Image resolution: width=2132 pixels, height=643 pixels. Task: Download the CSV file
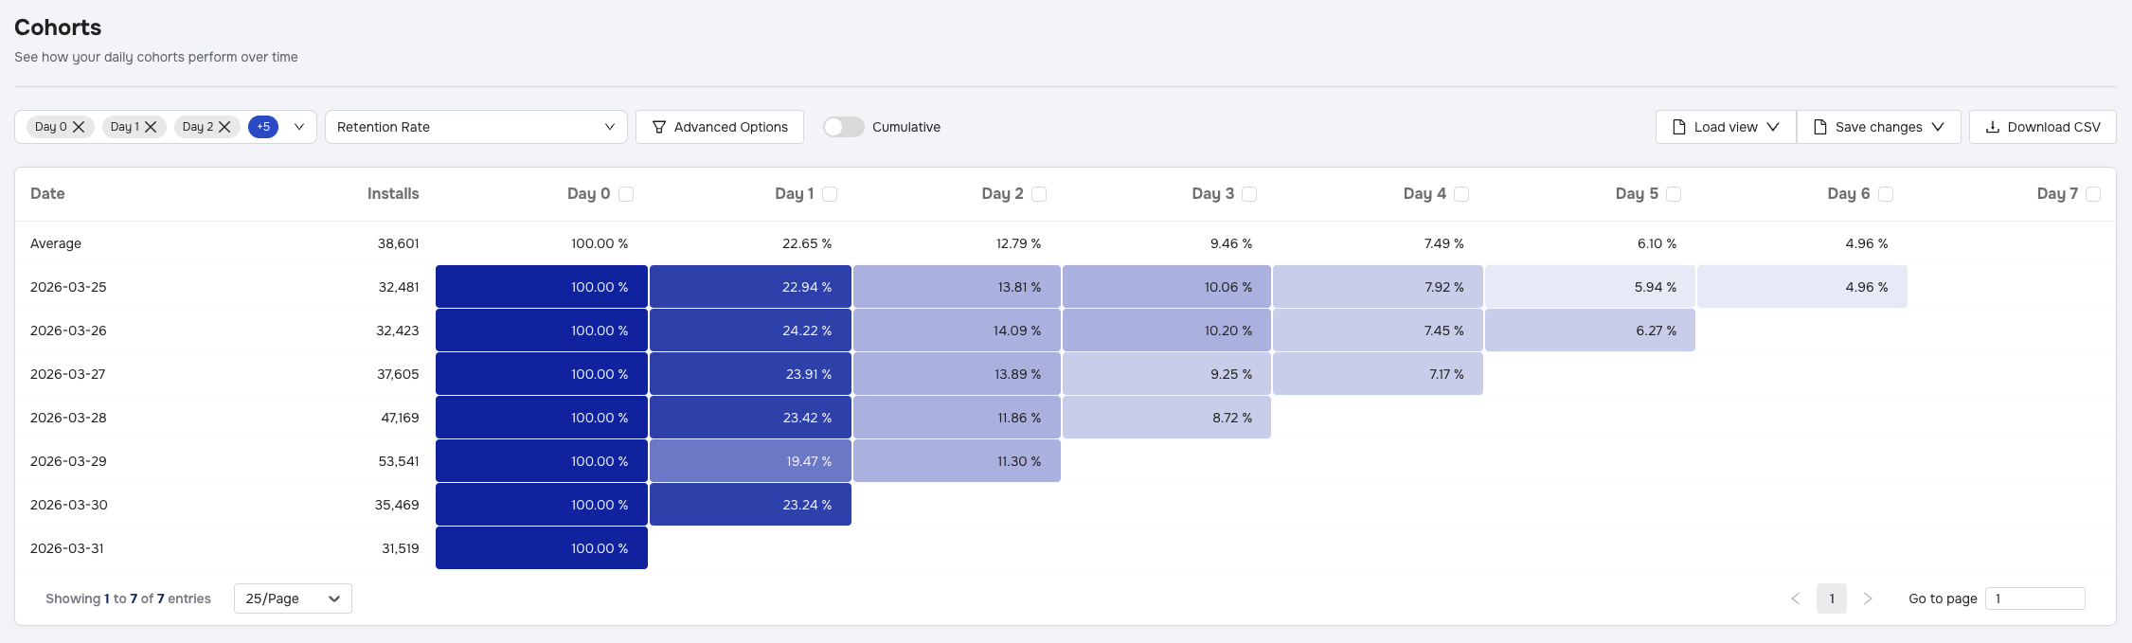[x=2042, y=127]
